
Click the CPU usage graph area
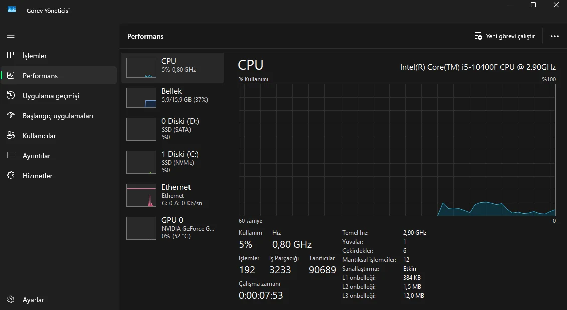click(x=397, y=150)
